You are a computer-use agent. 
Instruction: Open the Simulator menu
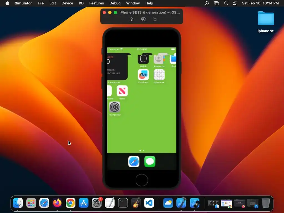[x=23, y=3]
